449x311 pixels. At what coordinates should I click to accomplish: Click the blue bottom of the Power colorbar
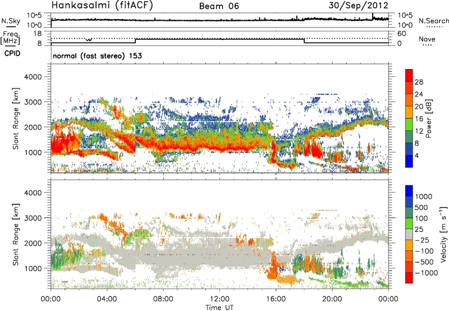click(x=409, y=162)
